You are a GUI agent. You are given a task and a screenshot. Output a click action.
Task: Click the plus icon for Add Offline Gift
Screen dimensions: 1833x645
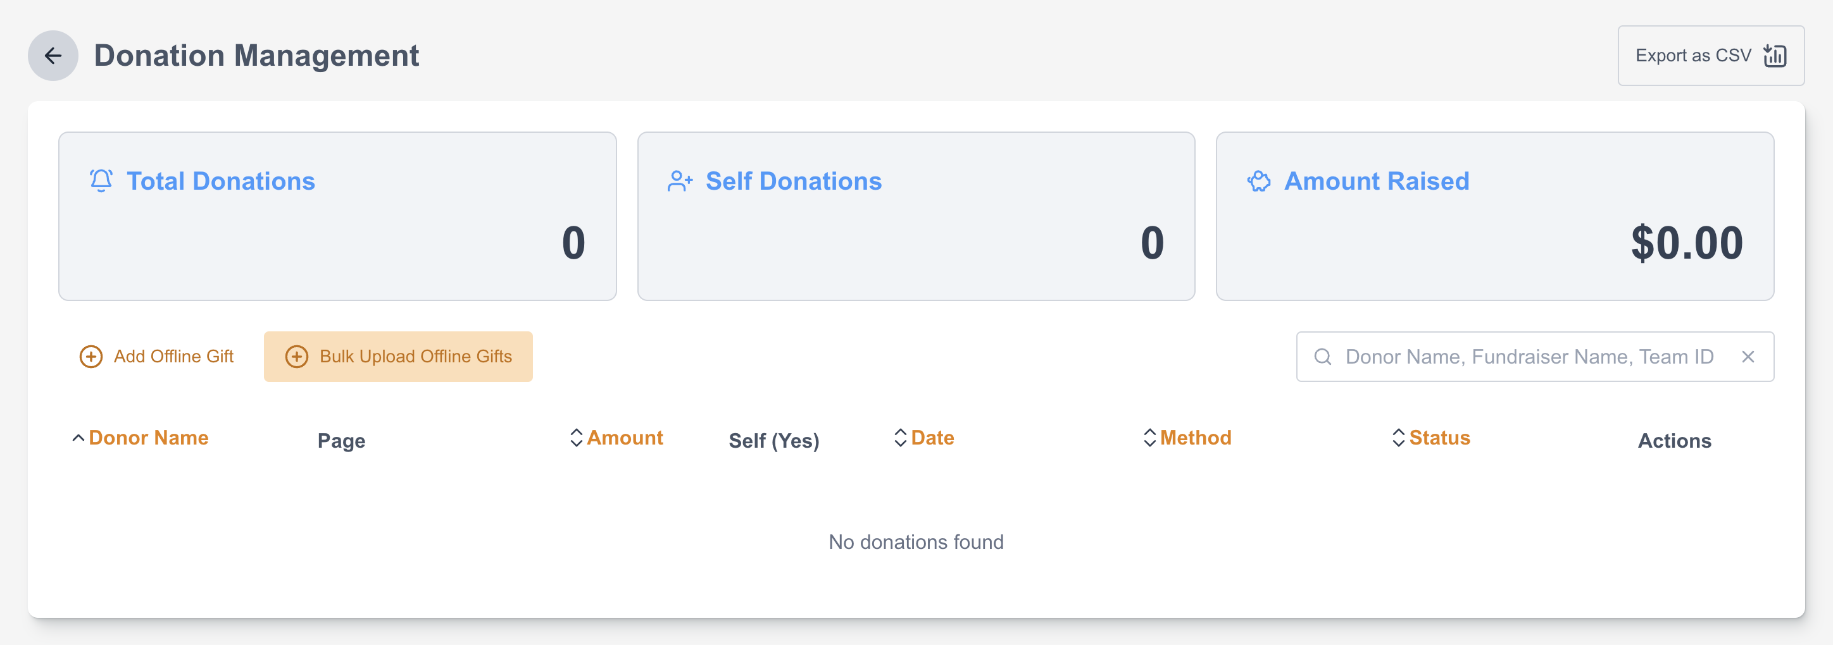click(x=91, y=356)
